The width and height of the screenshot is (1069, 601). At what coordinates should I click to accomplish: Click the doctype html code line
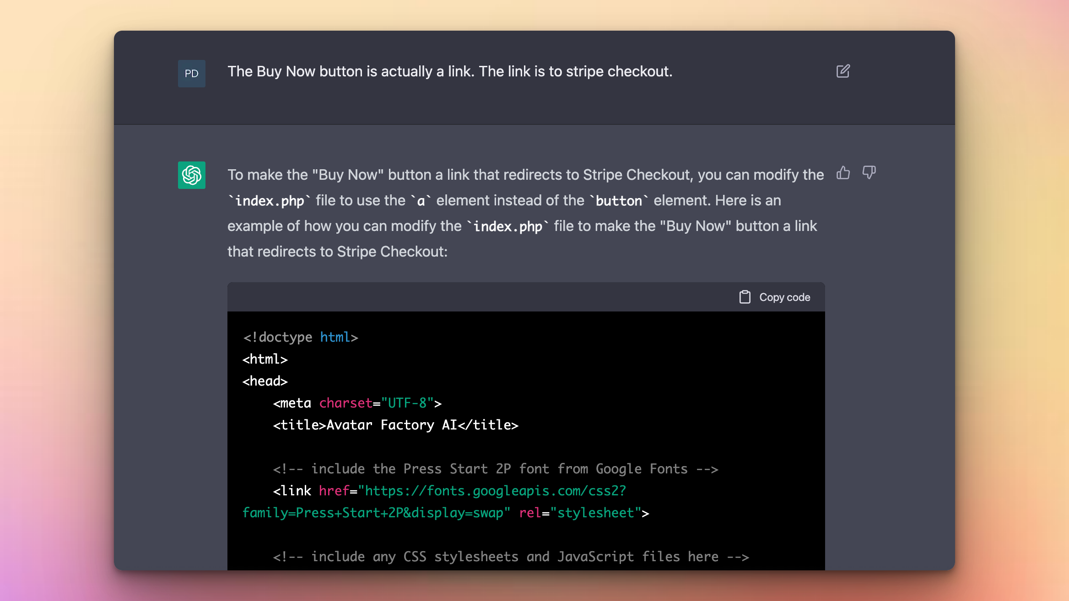pyautogui.click(x=300, y=337)
